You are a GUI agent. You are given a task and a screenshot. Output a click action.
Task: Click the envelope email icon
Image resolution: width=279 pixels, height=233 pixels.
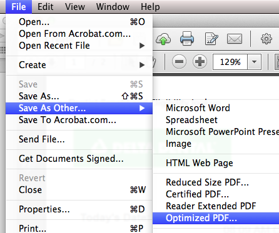pos(235,39)
